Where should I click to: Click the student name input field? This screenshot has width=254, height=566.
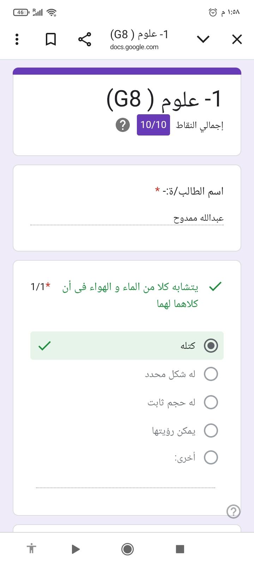click(127, 218)
